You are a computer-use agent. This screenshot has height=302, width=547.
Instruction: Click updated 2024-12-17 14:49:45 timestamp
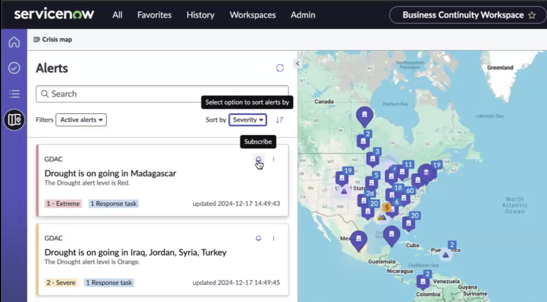coord(236,283)
